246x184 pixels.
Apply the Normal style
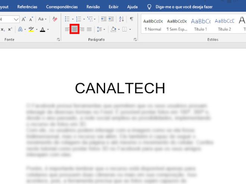tap(153, 24)
